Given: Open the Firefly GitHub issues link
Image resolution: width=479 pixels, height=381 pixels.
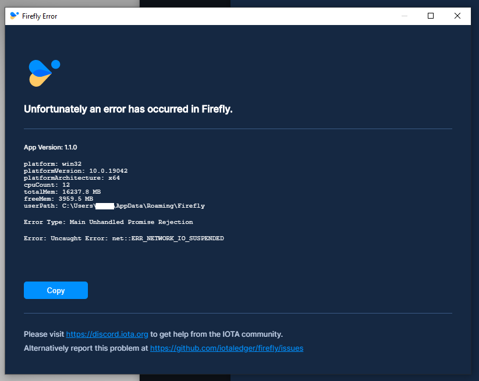Looking at the screenshot, I should point(226,348).
